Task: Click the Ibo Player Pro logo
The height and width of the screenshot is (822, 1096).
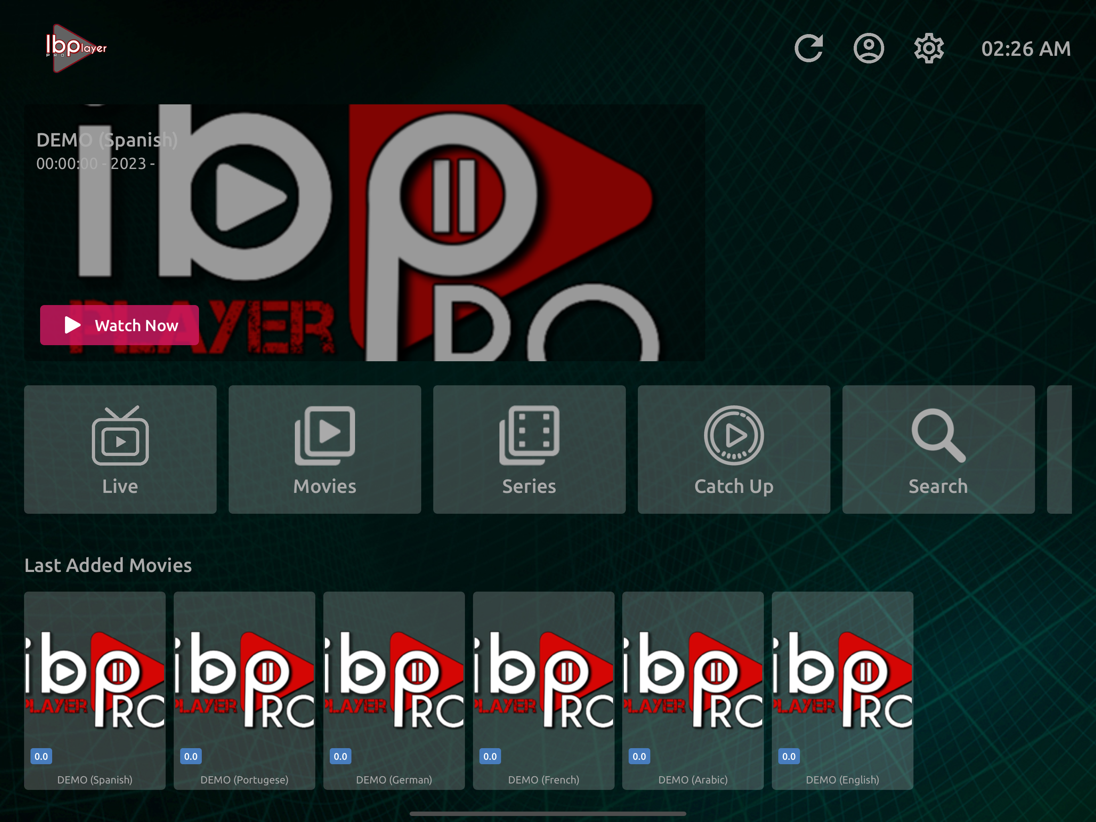Action: tap(76, 48)
